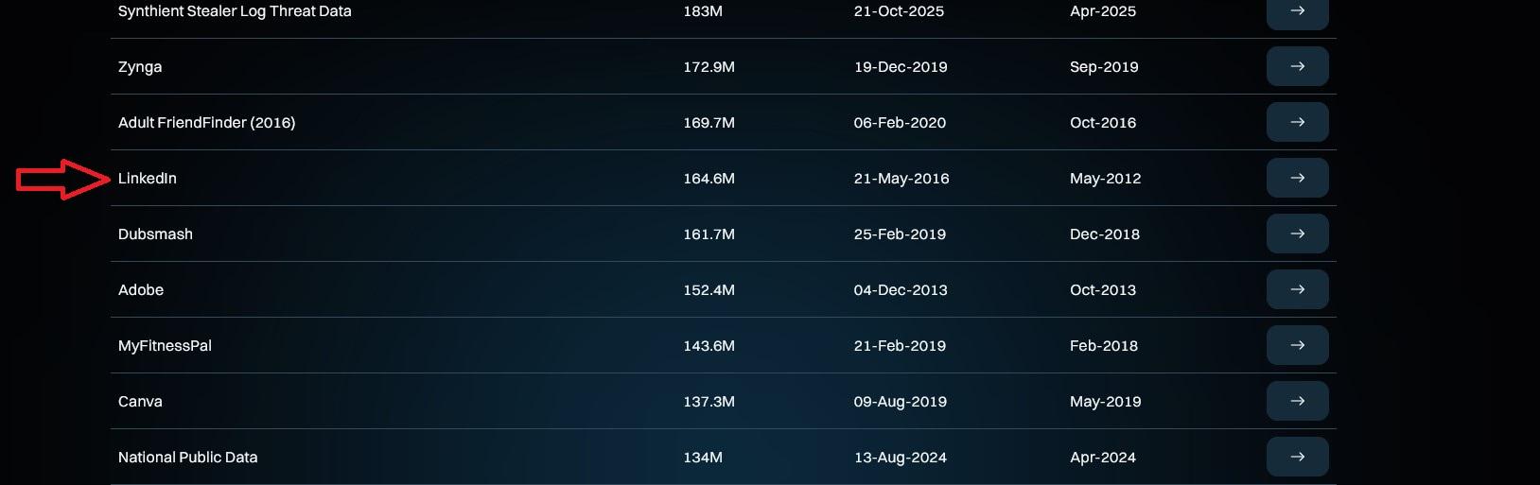Screen dimensions: 1540x485
Task: Click the Adobe 04-Dec-2013 date cell
Action: 900,289
